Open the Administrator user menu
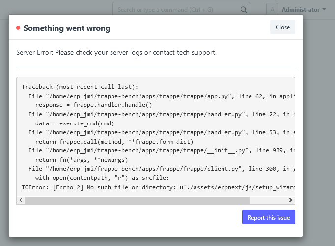The image size is (335, 246). (304, 10)
